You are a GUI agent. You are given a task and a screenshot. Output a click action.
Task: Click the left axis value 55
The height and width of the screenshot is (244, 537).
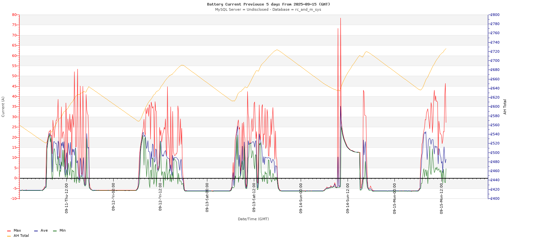[x=14, y=66]
